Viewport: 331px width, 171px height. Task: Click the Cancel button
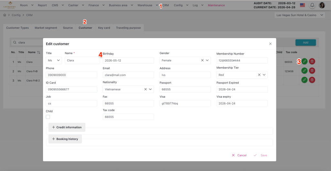point(239,155)
